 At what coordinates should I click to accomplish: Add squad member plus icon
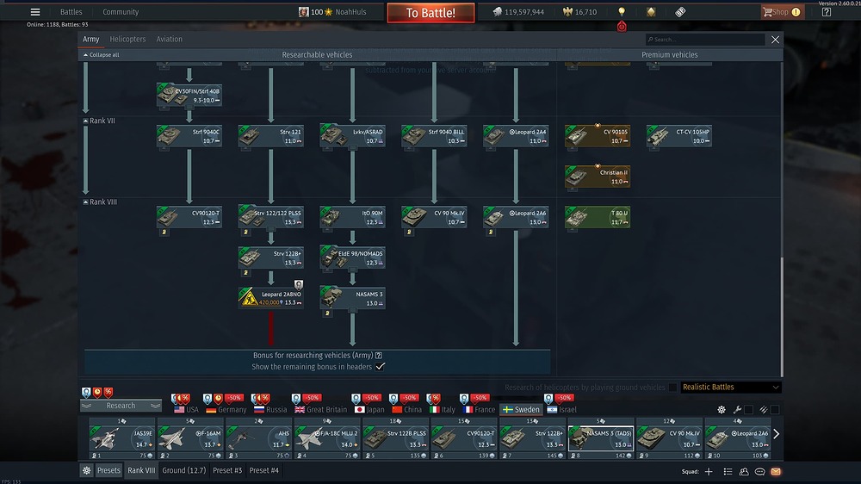[709, 472]
